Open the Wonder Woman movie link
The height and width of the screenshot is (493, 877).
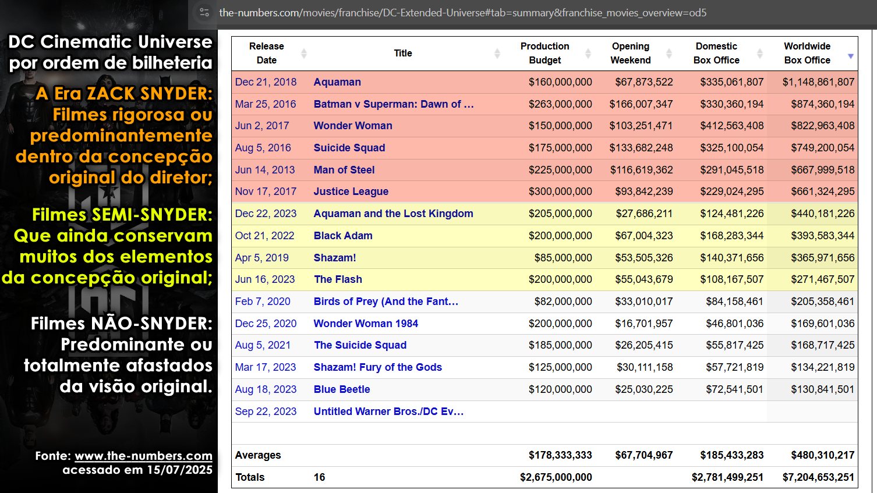point(353,126)
